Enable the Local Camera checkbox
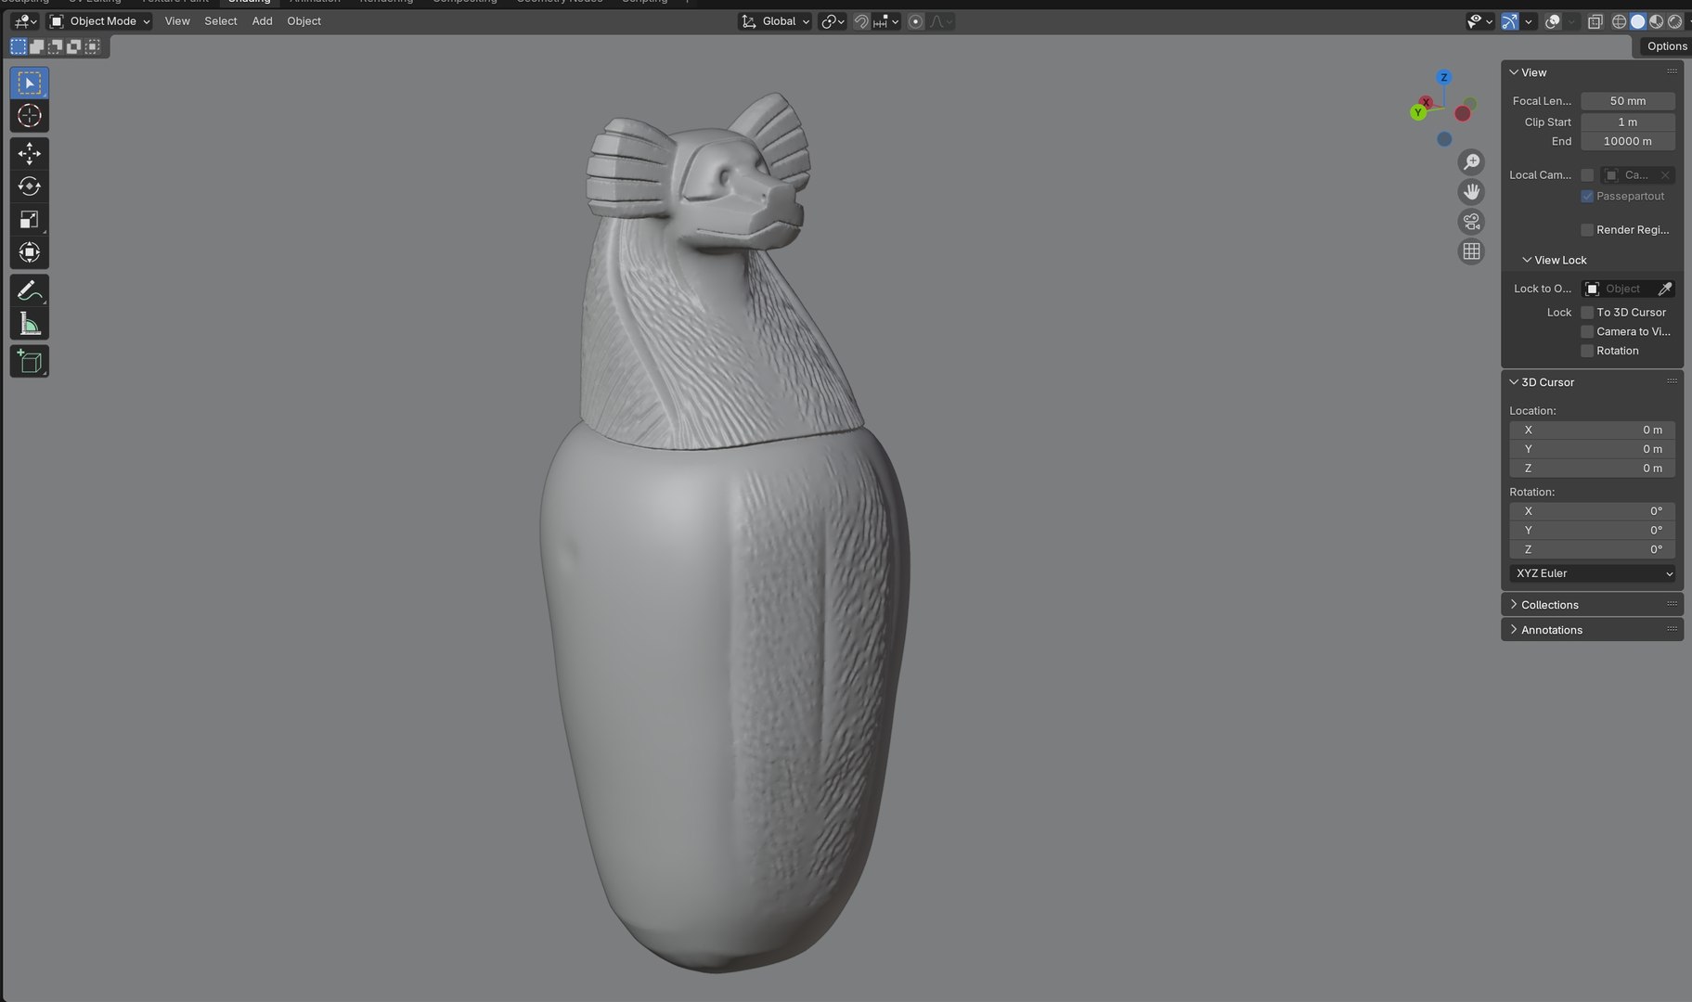 (x=1587, y=175)
